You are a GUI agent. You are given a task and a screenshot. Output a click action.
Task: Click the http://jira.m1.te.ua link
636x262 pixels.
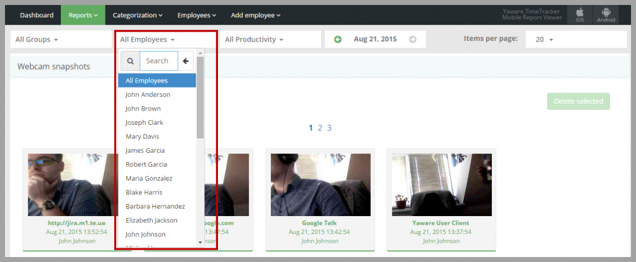pyautogui.click(x=77, y=223)
